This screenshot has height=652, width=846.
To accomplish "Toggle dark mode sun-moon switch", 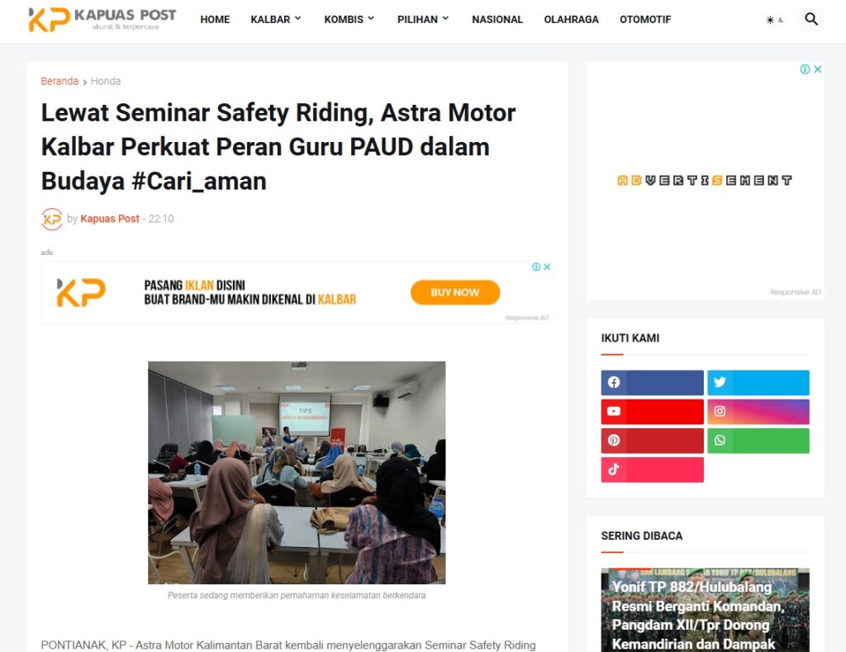I will pos(775,20).
